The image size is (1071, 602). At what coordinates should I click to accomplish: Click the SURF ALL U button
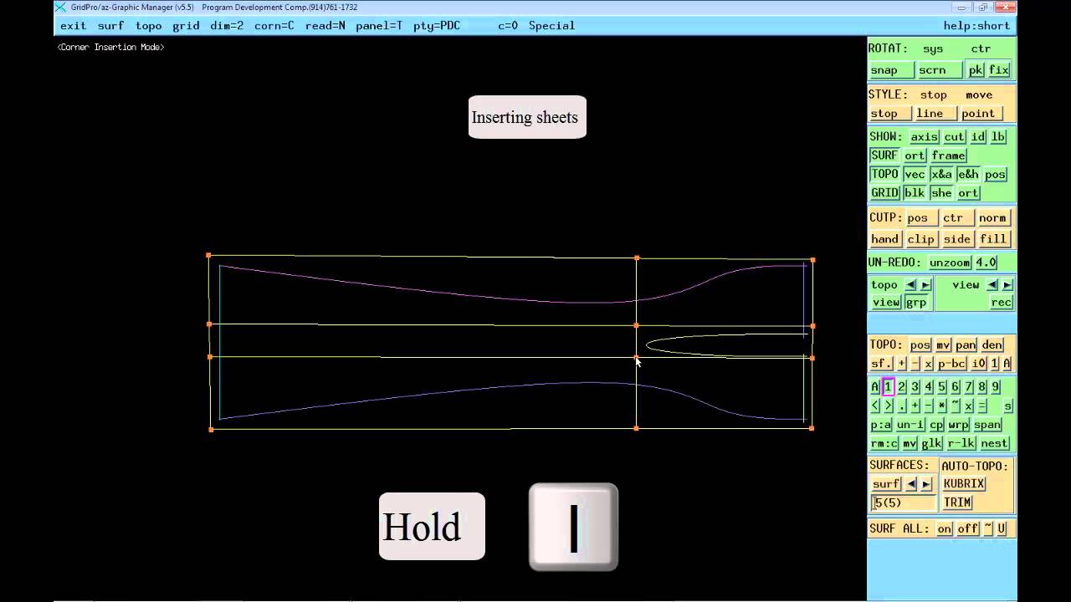1002,529
